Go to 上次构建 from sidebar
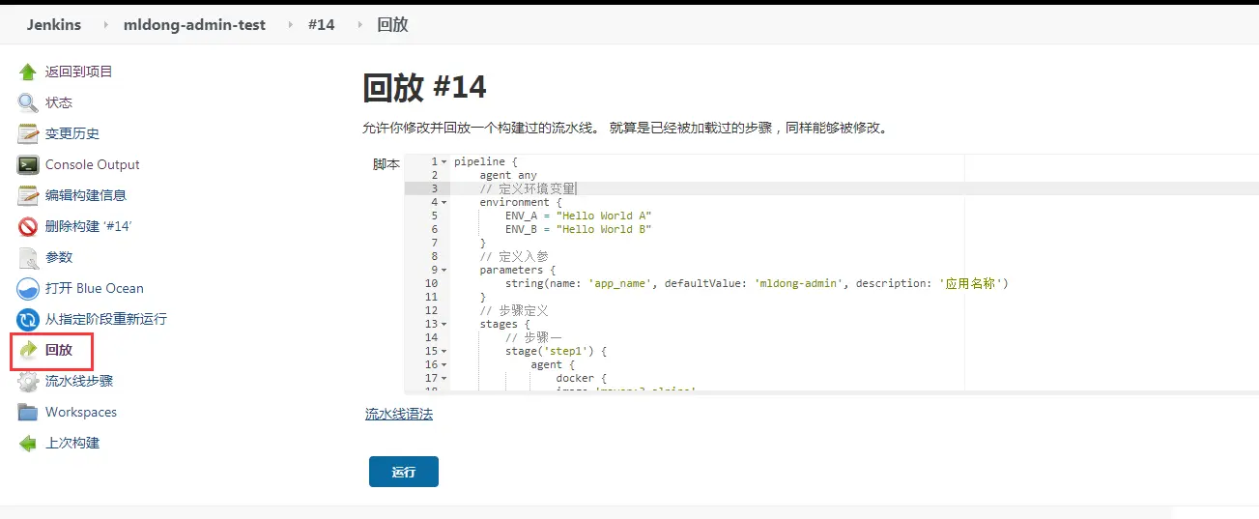This screenshot has height=519, width=1259. tap(72, 443)
